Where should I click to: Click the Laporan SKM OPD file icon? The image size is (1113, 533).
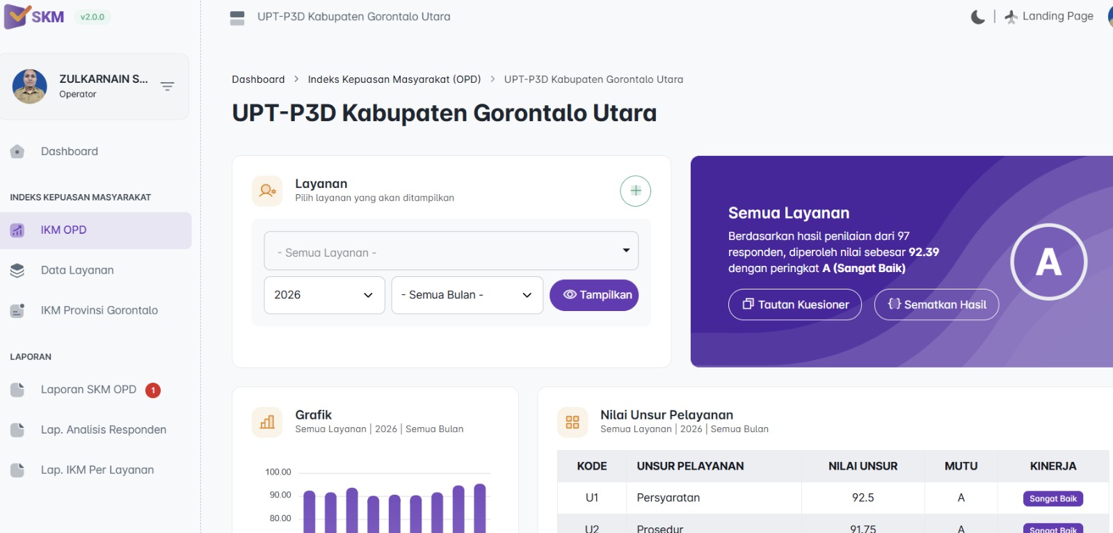coord(17,390)
